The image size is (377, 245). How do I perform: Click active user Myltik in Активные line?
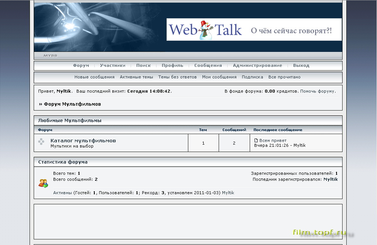(x=228, y=193)
